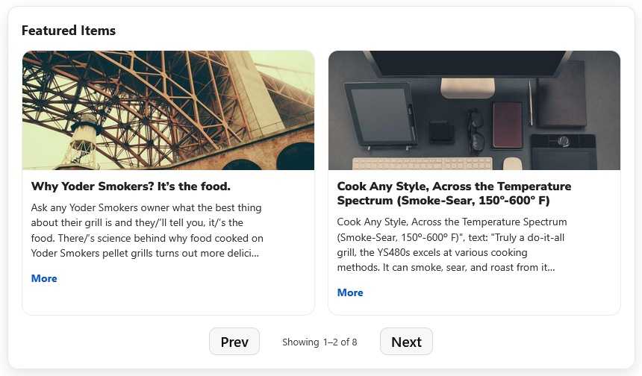Viewport: 642px width, 376px height.
Task: Click description mentioning "YS480s excels at various cooking"
Action: [452, 245]
